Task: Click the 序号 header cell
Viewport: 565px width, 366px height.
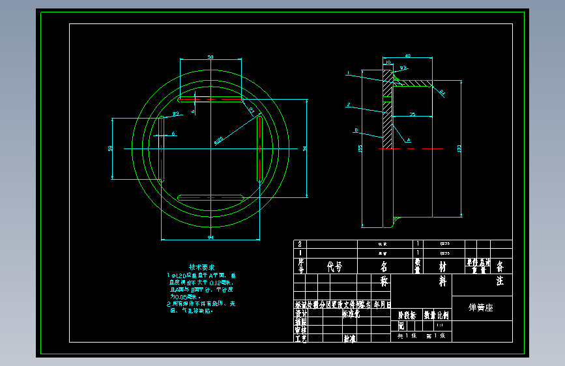Action: tap(300, 266)
